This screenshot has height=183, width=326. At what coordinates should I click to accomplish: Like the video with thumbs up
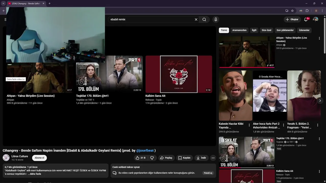(x=140, y=158)
